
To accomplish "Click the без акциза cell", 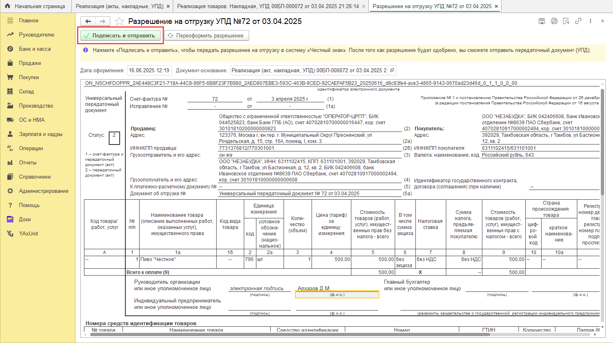I will click(x=405, y=262).
